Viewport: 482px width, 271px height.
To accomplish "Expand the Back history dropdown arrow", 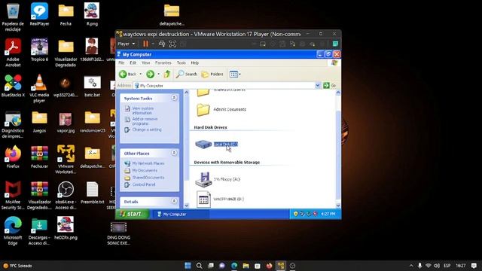I will [141, 74].
